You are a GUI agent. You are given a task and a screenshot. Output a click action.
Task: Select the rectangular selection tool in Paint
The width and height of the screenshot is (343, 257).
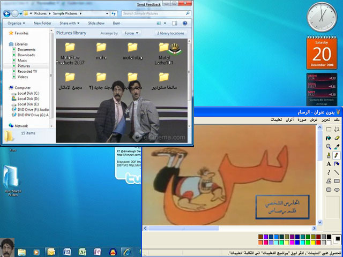pyautogui.click(x=329, y=130)
